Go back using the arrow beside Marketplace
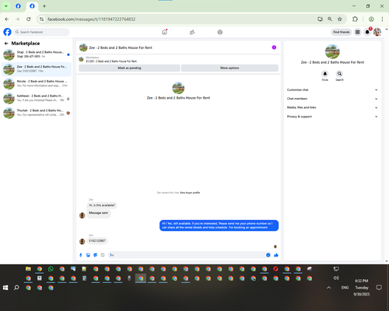Screen dimensions: 389x311 coord(6,44)
